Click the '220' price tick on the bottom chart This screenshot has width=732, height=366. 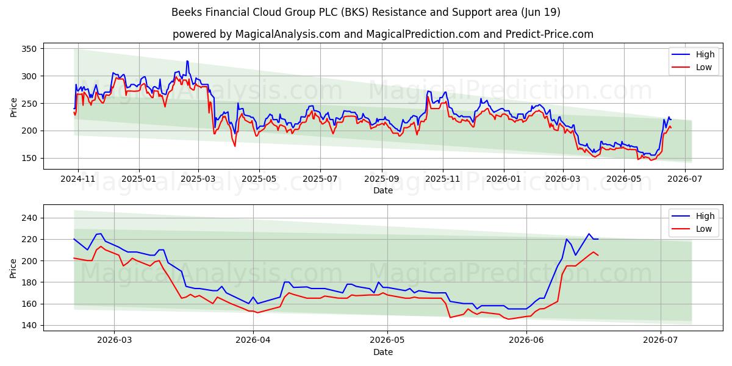pos(30,239)
